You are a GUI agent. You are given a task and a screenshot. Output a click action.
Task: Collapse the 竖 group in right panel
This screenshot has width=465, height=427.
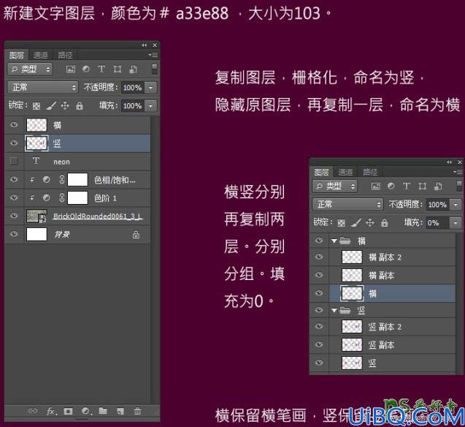coord(334,310)
